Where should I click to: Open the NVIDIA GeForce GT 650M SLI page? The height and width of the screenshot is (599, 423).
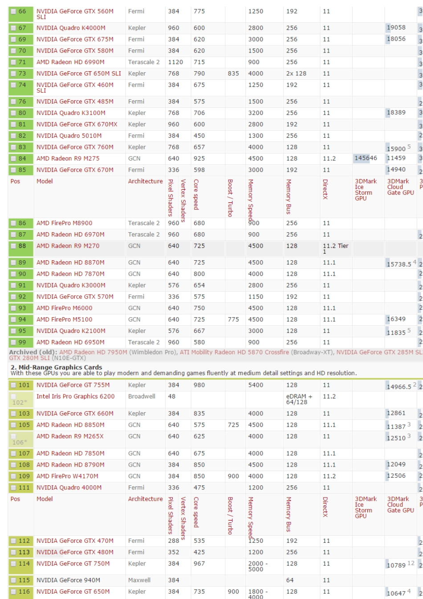(x=79, y=74)
